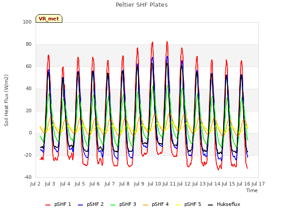Click the Jul 10 x-axis label
This screenshot has height=213, width=285.
click(x=155, y=184)
